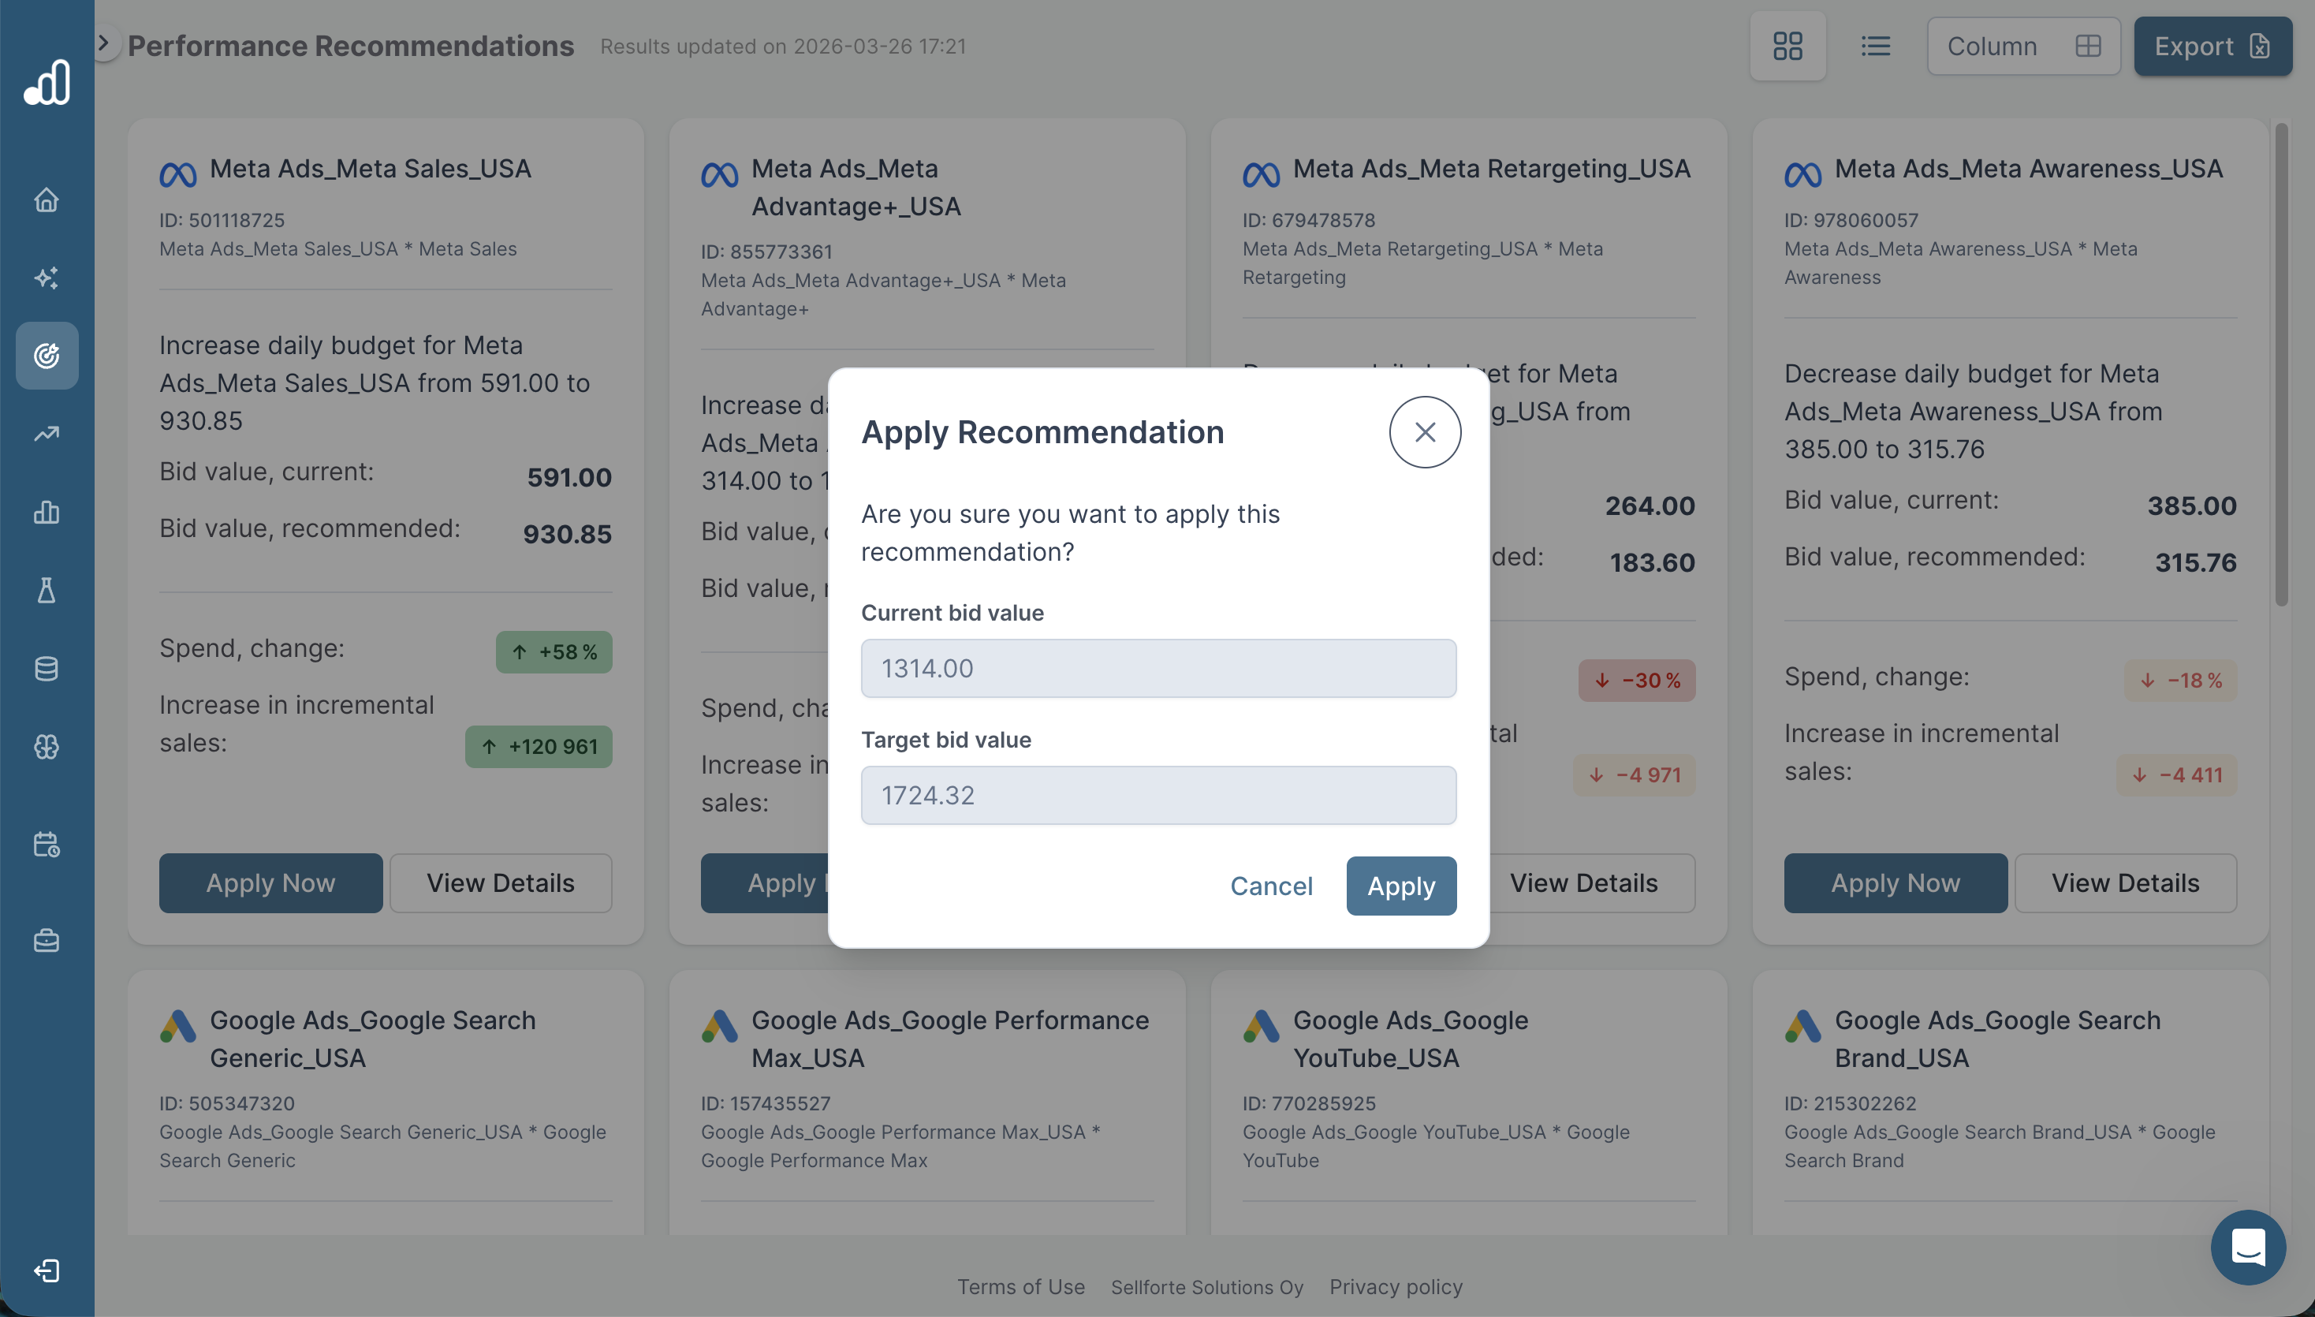Click the briefcase sidebar icon
The image size is (2315, 1317).
point(46,941)
